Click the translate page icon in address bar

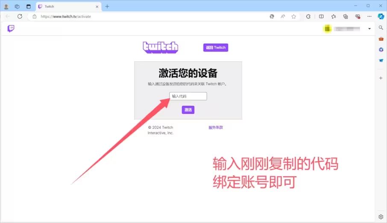click(272, 17)
